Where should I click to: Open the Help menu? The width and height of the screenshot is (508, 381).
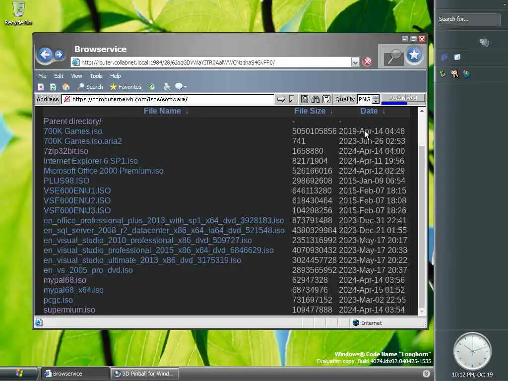(x=115, y=76)
